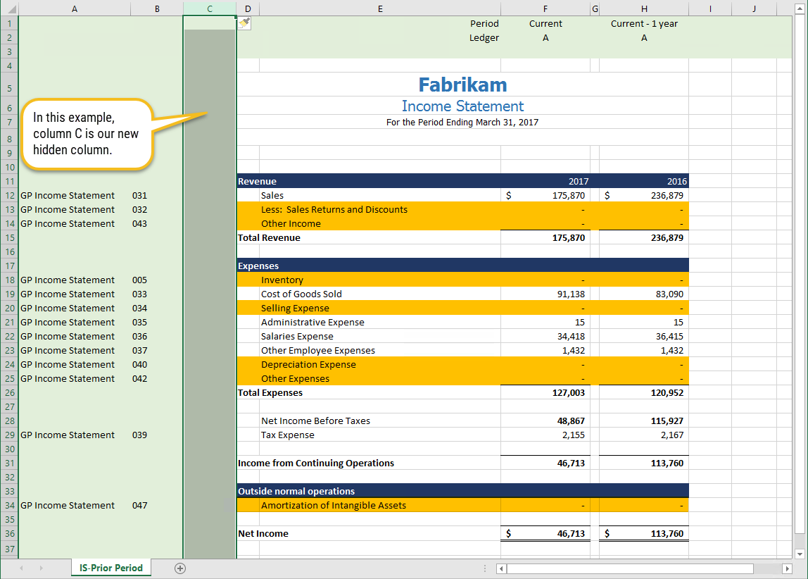Click the next sheet navigation arrow
Image resolution: width=808 pixels, height=579 pixels.
click(42, 568)
